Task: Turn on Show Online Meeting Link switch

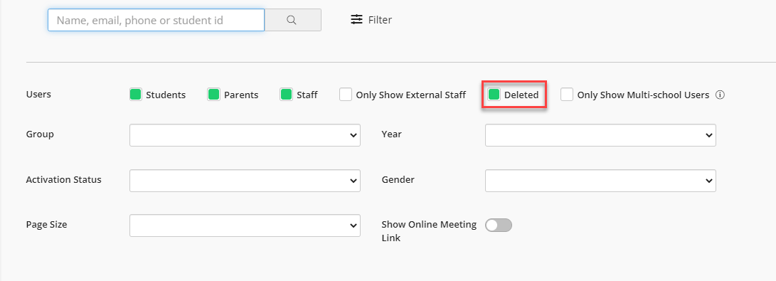Action: coord(499,225)
